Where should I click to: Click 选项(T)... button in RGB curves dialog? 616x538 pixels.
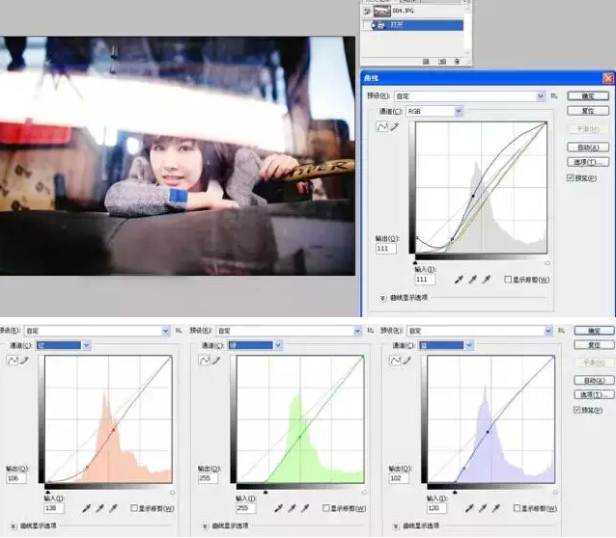(588, 162)
